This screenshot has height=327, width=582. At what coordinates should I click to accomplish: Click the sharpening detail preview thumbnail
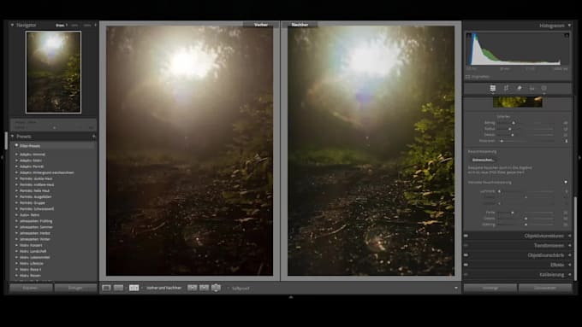518,102
